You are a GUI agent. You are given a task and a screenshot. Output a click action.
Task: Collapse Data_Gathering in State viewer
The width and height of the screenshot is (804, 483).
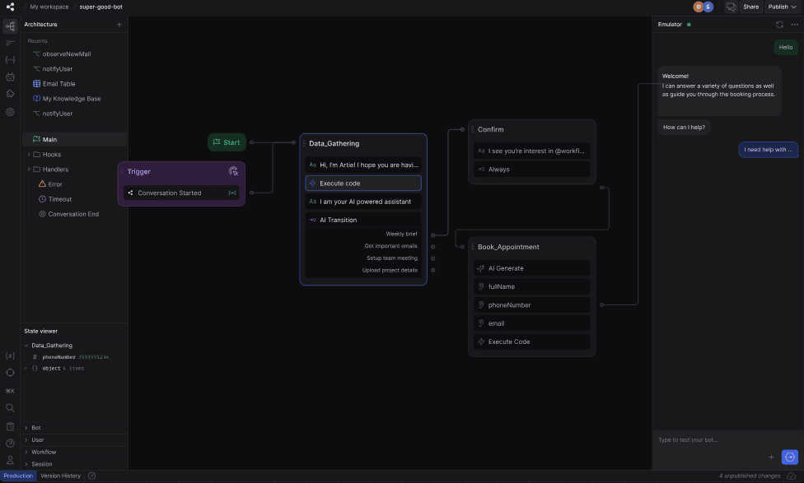point(26,346)
